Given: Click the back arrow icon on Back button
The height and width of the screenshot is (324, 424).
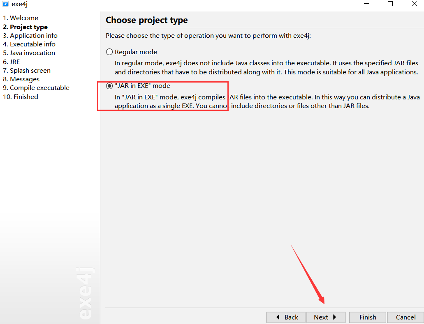Looking at the screenshot, I should click(x=278, y=317).
